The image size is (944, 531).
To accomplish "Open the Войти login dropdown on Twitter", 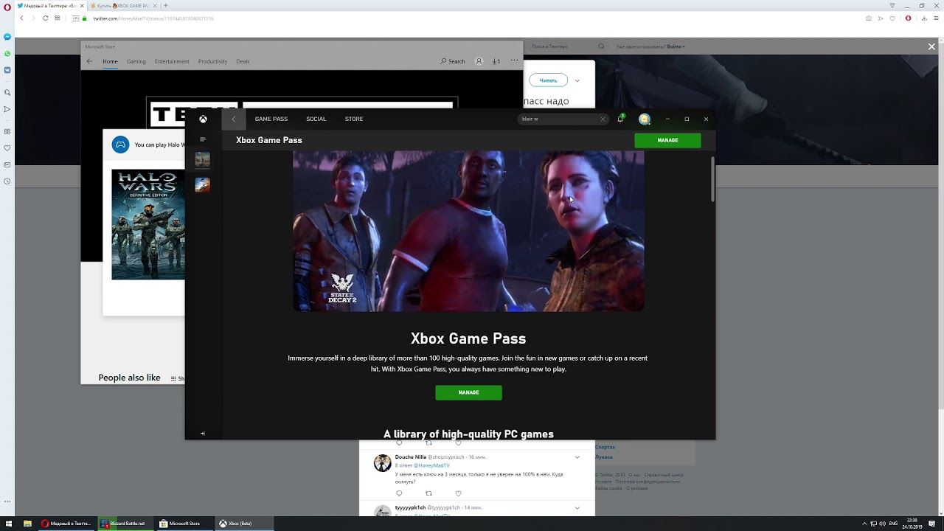I will (x=676, y=46).
